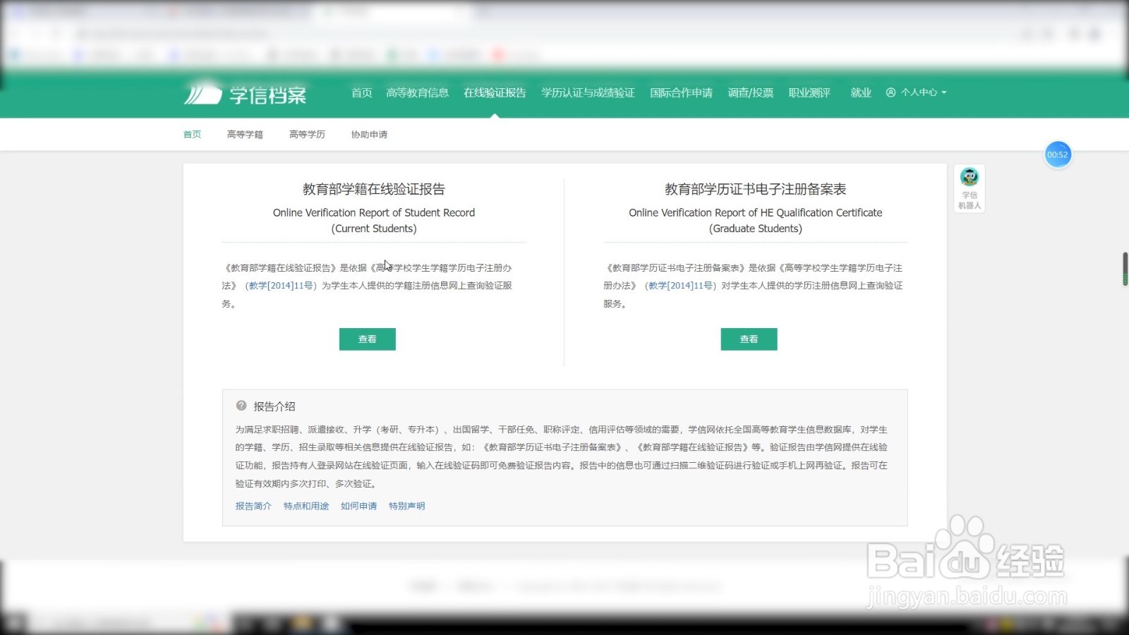Click the question mark icon next to 报告介绍
The width and height of the screenshot is (1129, 635).
tap(243, 406)
